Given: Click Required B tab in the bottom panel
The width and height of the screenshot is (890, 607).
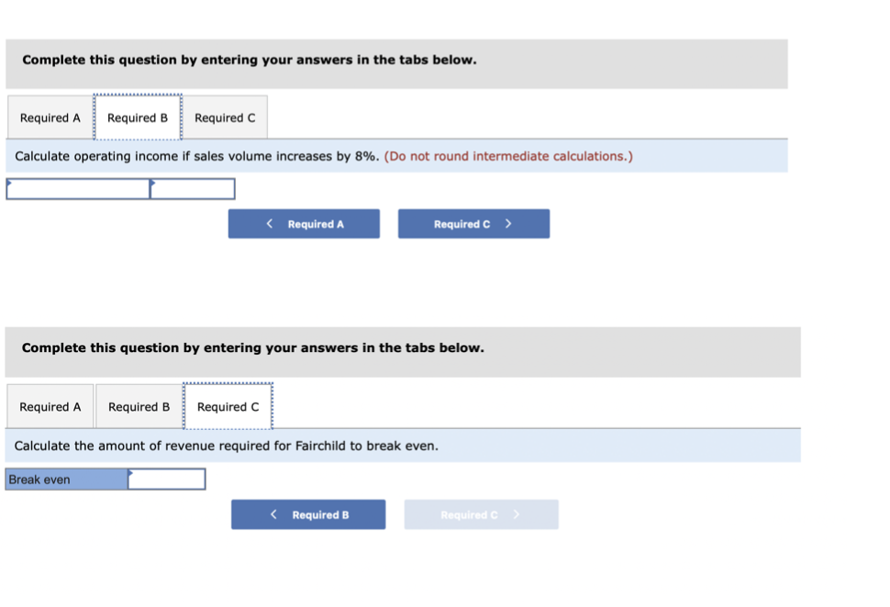Looking at the screenshot, I should click(138, 406).
